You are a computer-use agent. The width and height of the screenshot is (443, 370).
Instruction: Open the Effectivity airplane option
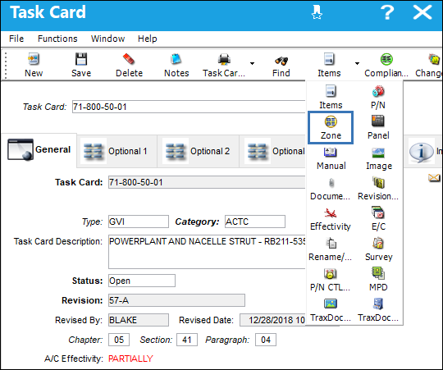(331, 219)
